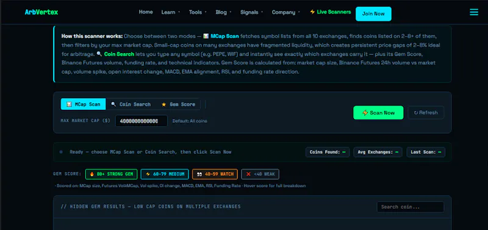
Task: Select the 60-79 Medium badge
Action: coord(165,174)
